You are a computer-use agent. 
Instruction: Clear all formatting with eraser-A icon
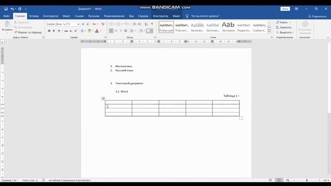tap(103, 24)
